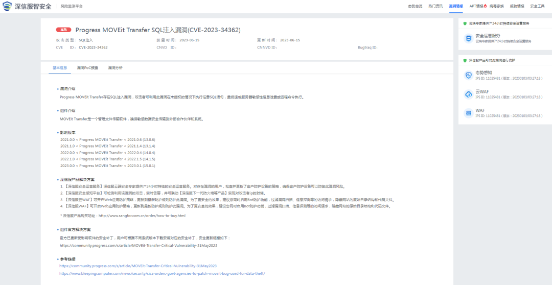Click the 组件官方解决方案 section heading
Viewport: 552px width, 285px height.
tap(75, 230)
